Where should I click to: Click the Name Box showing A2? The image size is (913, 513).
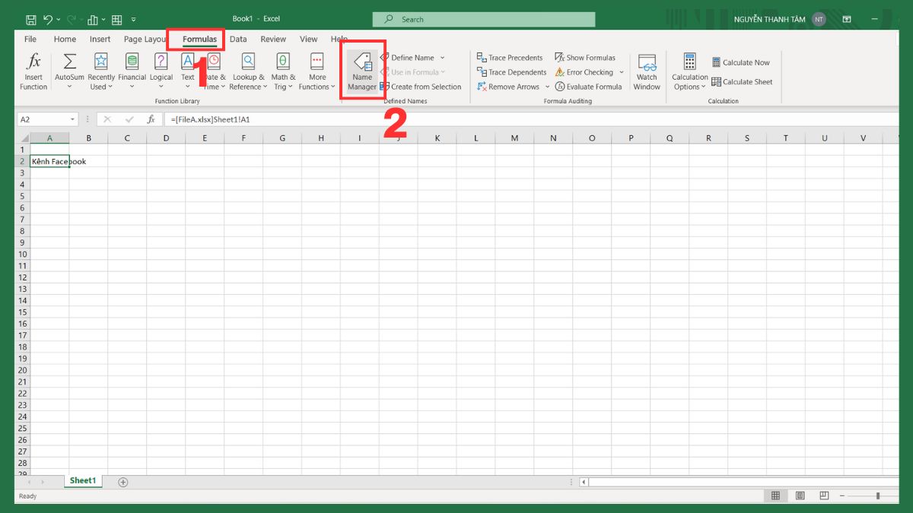(42, 119)
